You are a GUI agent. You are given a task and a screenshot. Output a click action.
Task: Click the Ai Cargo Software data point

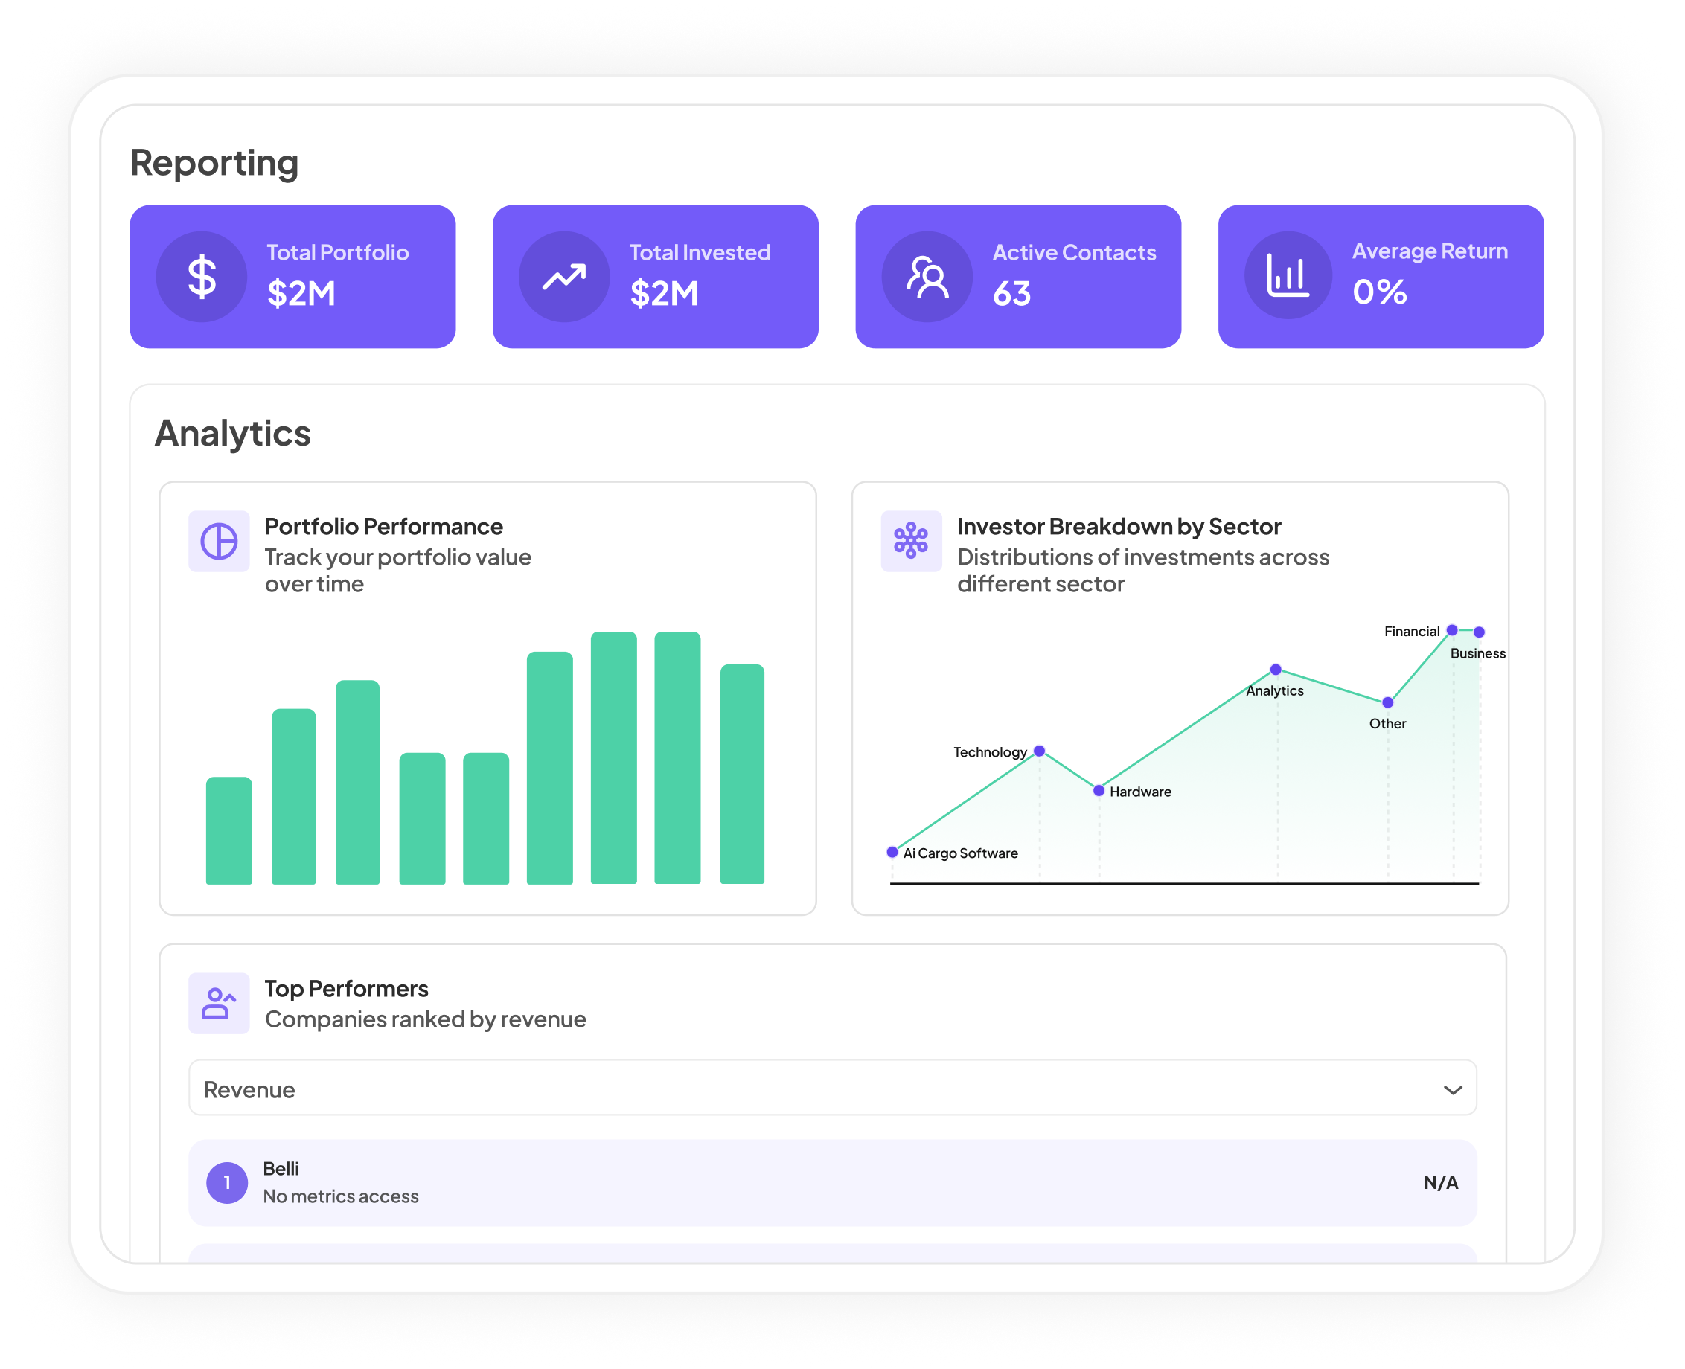[892, 852]
